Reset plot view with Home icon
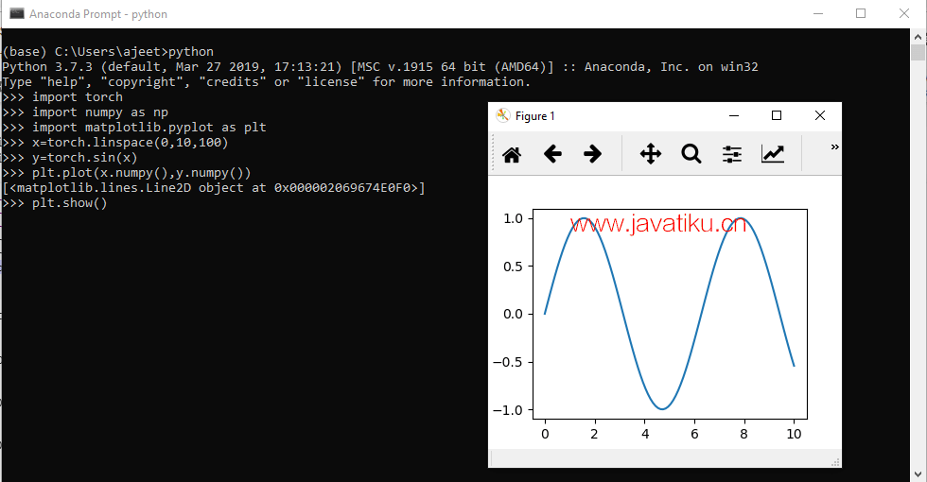Viewport: 927px width, 482px height. point(512,155)
